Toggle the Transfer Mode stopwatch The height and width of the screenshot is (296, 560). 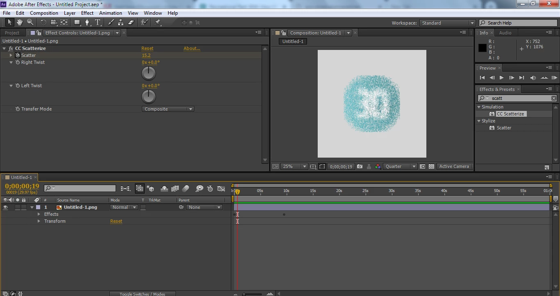(x=18, y=109)
